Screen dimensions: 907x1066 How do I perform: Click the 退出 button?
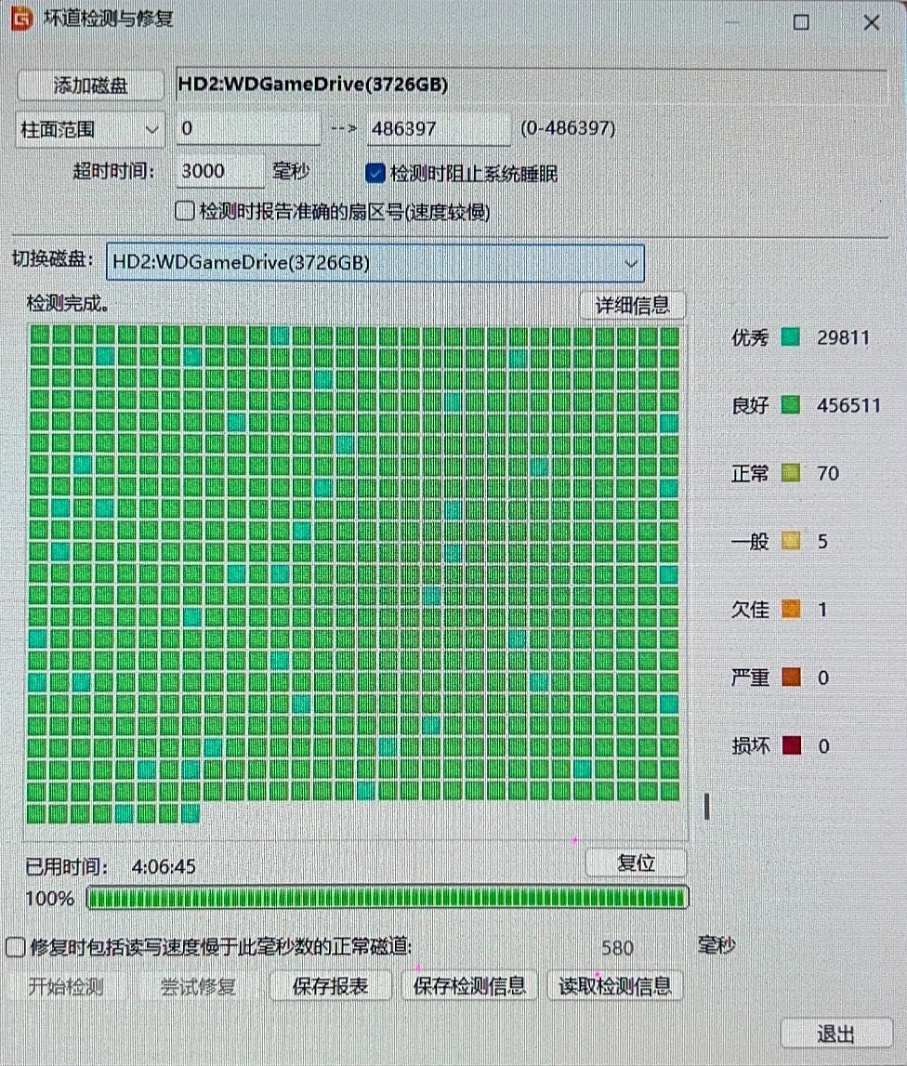pyautogui.click(x=835, y=1034)
